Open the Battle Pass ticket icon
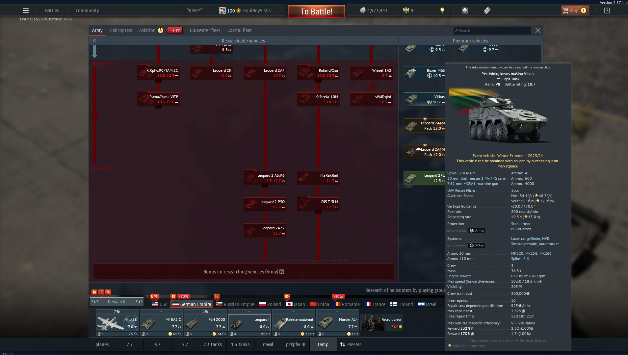The height and width of the screenshot is (355, 628). [x=487, y=11]
